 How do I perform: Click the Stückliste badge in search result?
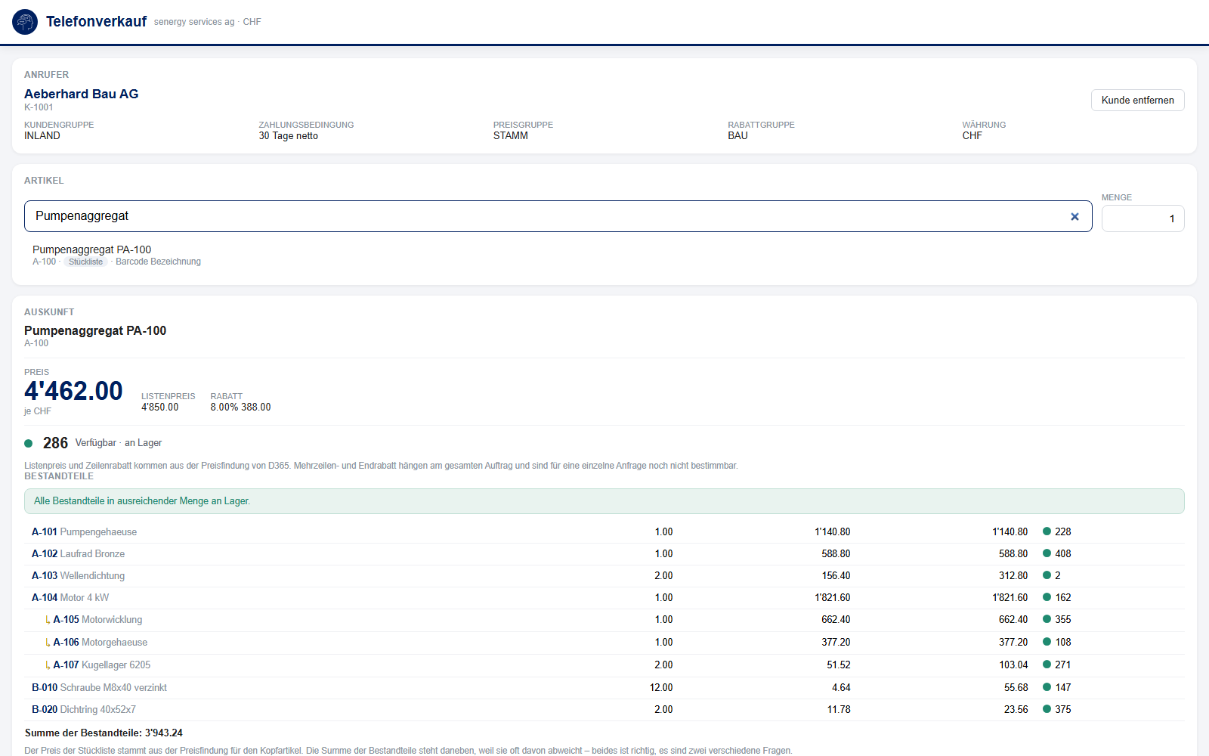[85, 262]
